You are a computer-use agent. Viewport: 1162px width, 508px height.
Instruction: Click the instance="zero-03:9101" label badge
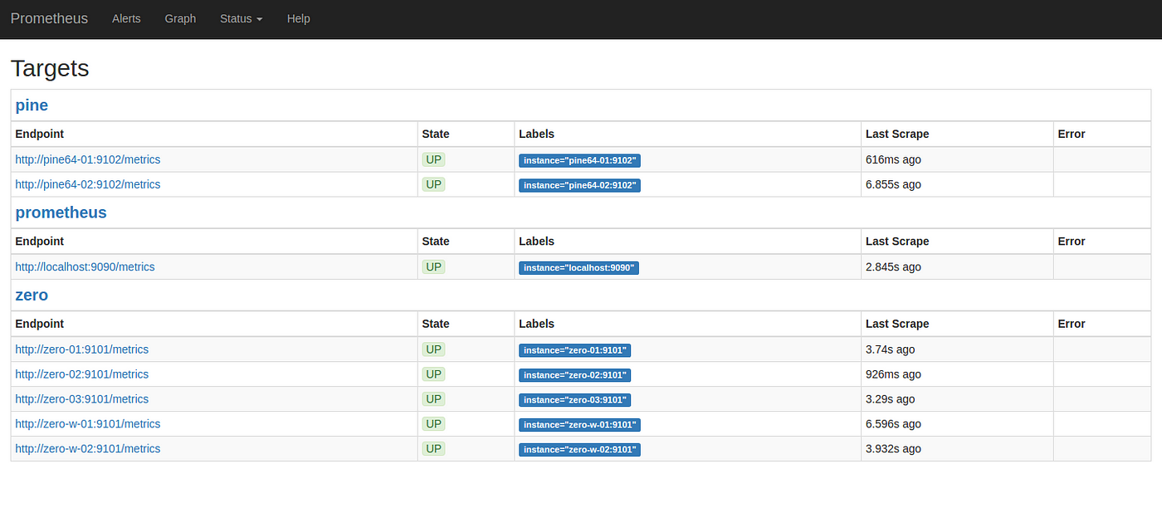574,400
